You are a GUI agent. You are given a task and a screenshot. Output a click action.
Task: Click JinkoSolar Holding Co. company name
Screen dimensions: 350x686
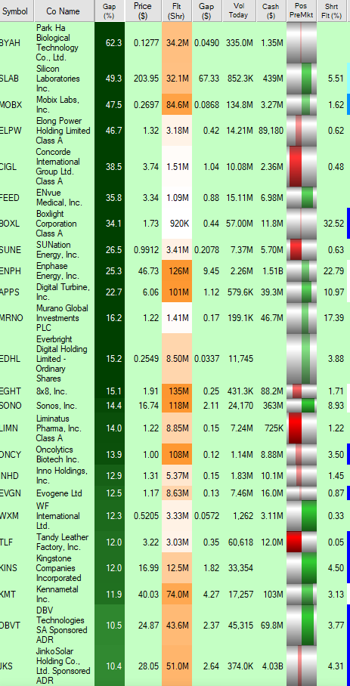coord(63,666)
